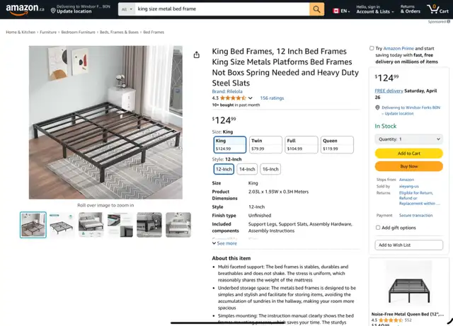This screenshot has width=453, height=326.
Task: Open the rating breakdown chevron
Action: coord(251,98)
